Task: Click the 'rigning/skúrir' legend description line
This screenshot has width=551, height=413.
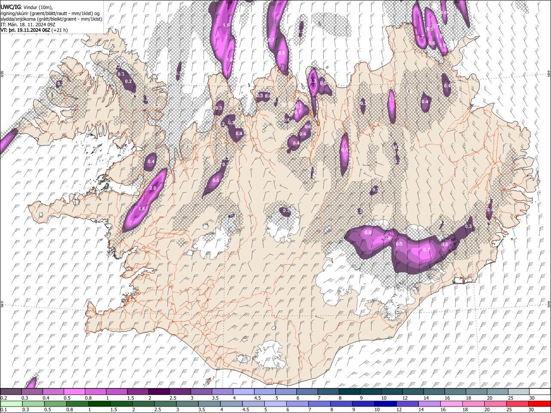Action: pyautogui.click(x=50, y=13)
